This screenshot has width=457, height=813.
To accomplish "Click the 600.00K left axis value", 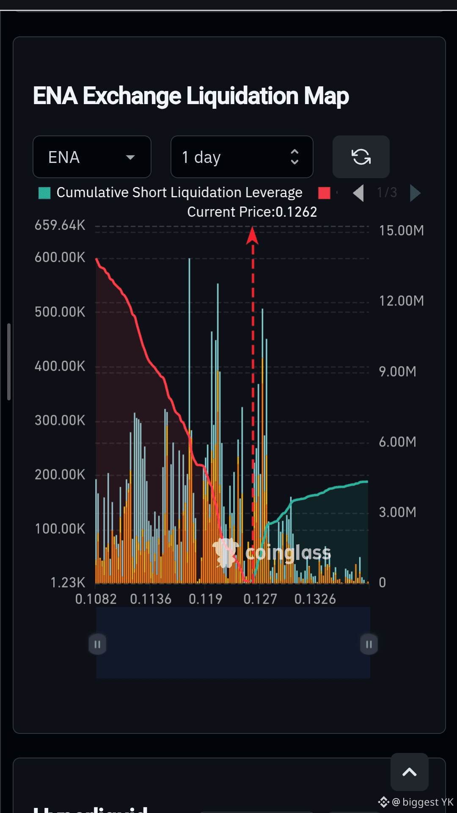I will pyautogui.click(x=60, y=257).
